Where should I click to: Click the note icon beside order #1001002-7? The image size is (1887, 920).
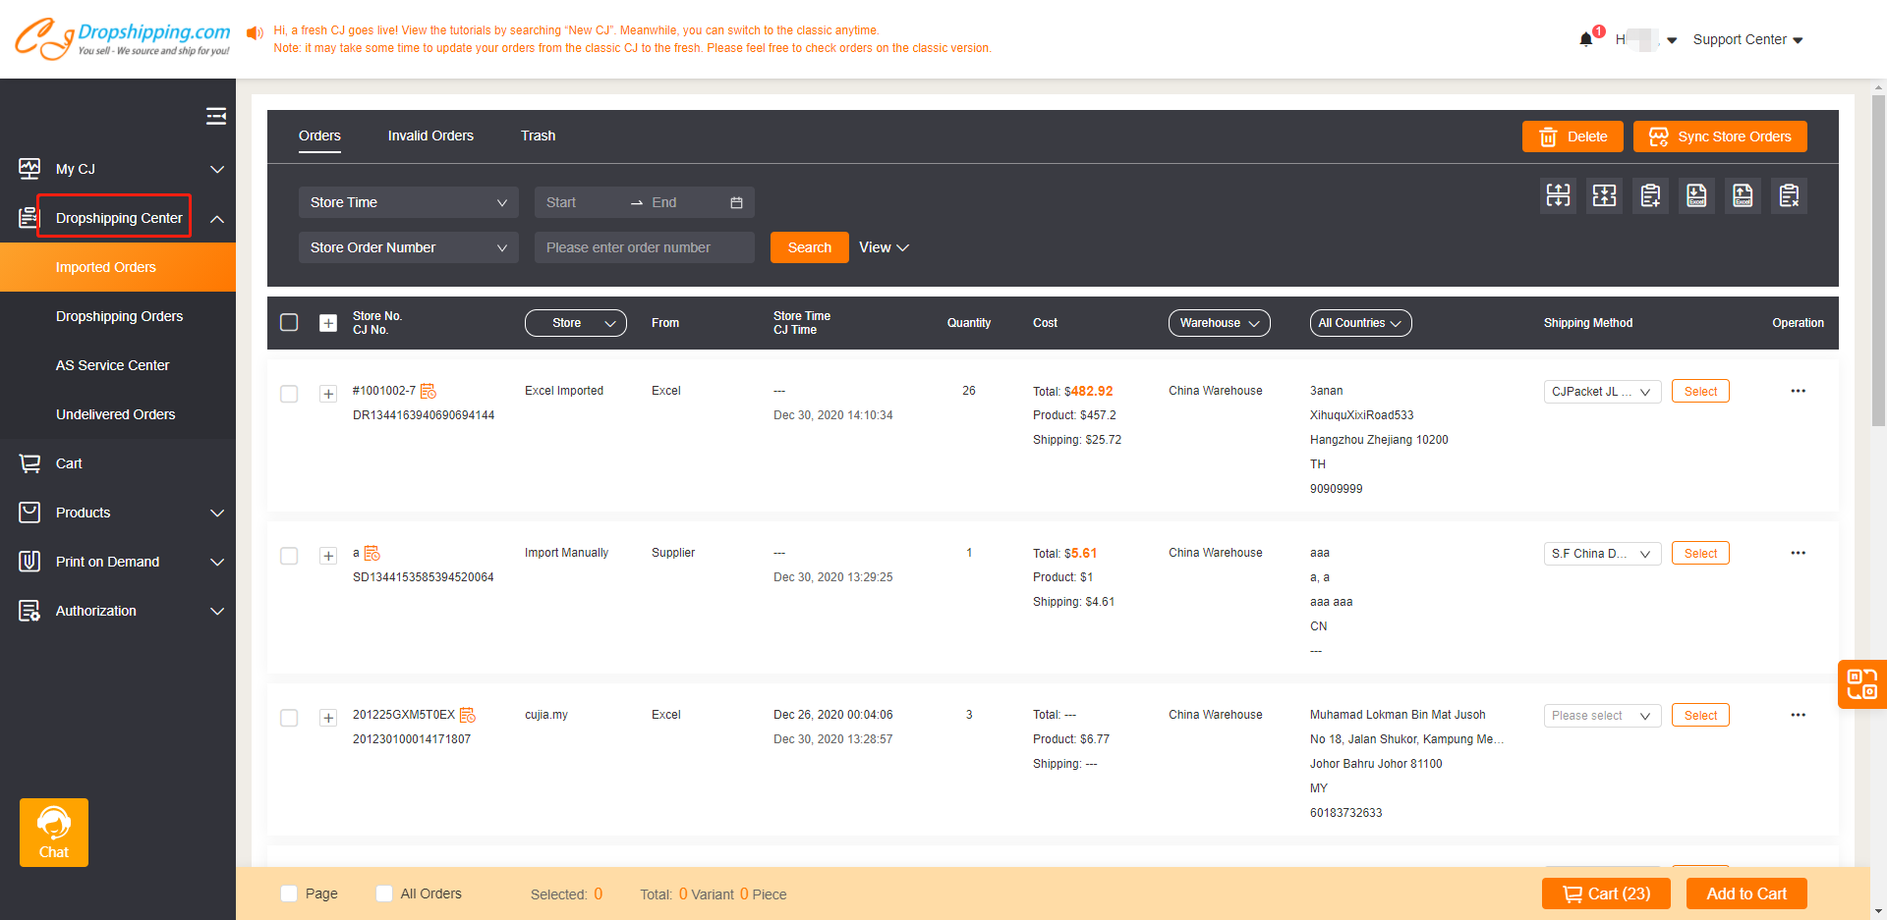point(429,391)
